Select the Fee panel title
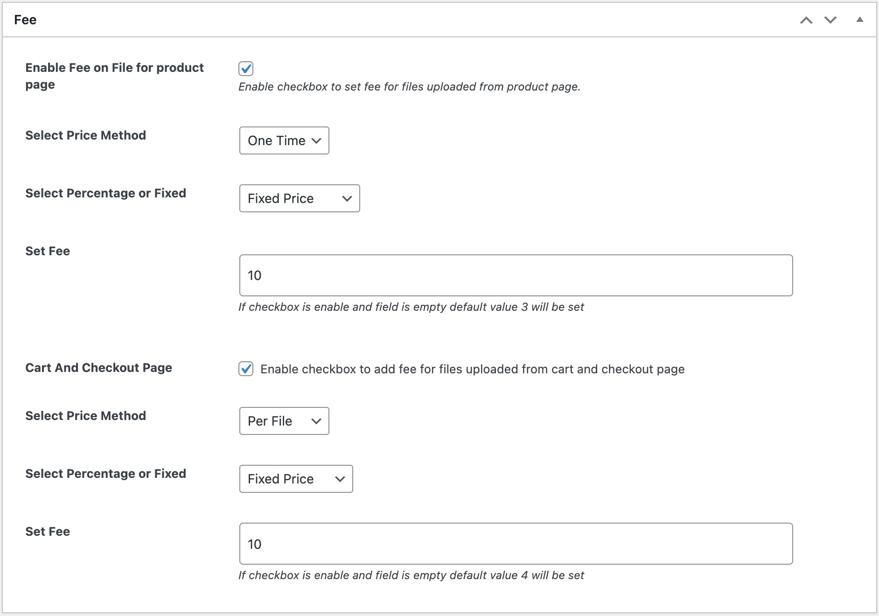 click(x=25, y=20)
